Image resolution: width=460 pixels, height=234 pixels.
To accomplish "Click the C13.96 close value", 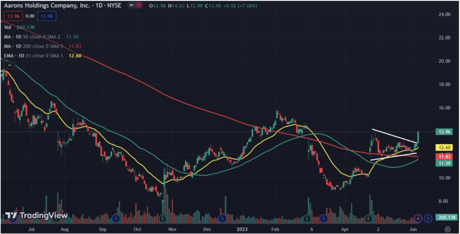I will pos(213,5).
